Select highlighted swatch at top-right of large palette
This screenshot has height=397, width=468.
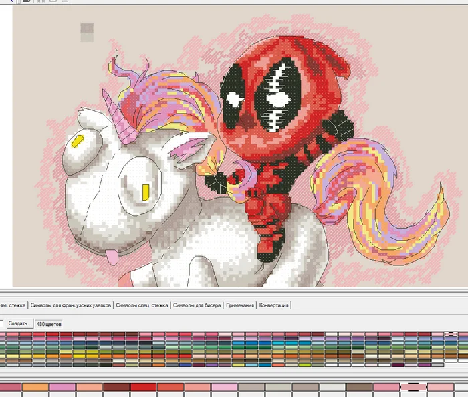tap(451, 334)
